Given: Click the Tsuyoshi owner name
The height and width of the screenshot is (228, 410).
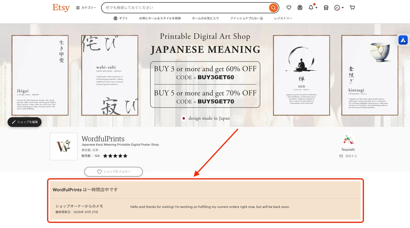Looking at the screenshot, I should pyautogui.click(x=348, y=150).
